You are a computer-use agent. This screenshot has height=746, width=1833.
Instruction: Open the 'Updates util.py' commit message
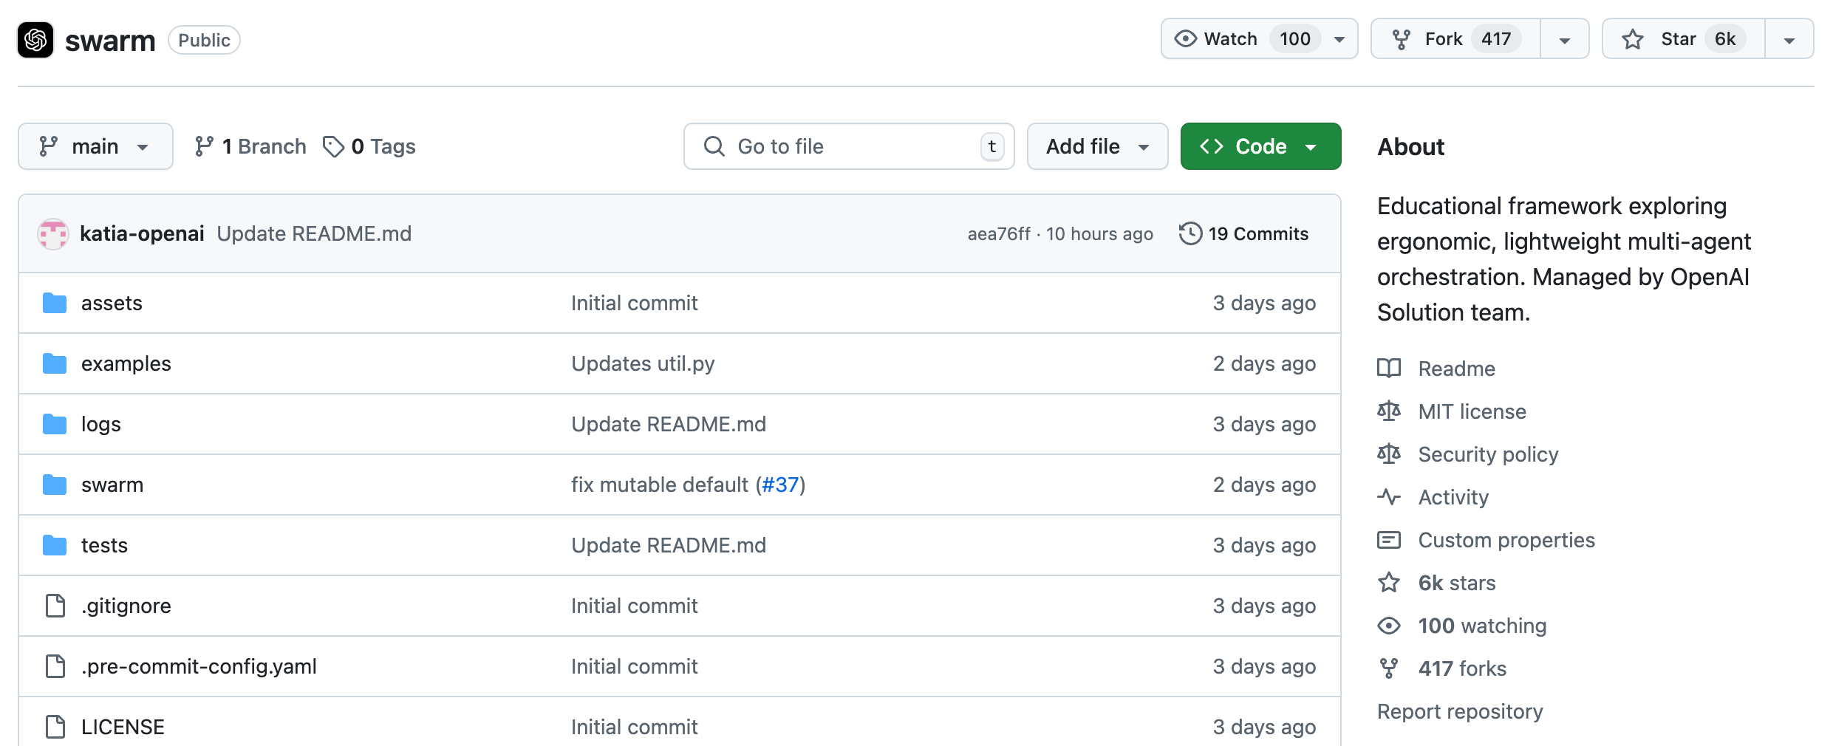click(643, 363)
